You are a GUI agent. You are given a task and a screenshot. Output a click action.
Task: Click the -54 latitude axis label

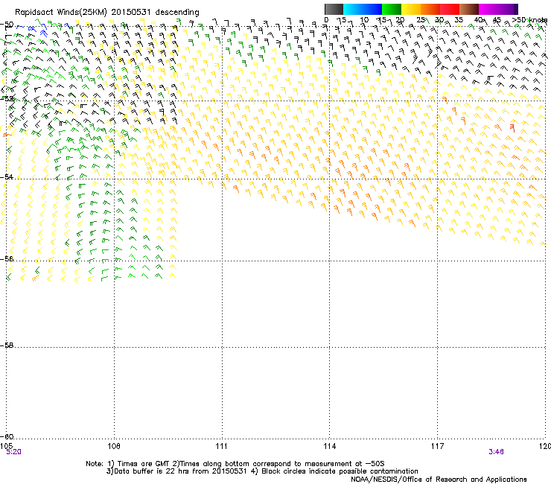tap(7, 176)
